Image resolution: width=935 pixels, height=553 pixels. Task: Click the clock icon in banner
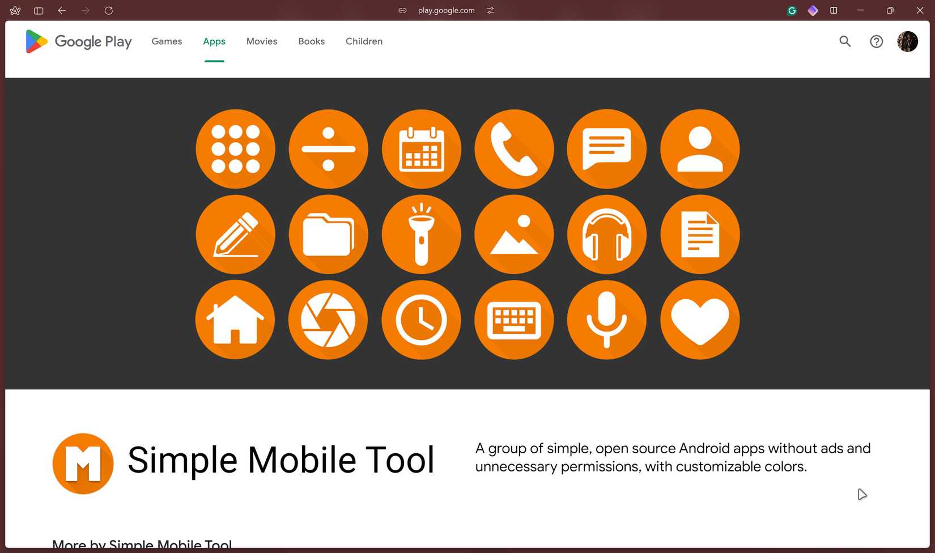pos(421,320)
